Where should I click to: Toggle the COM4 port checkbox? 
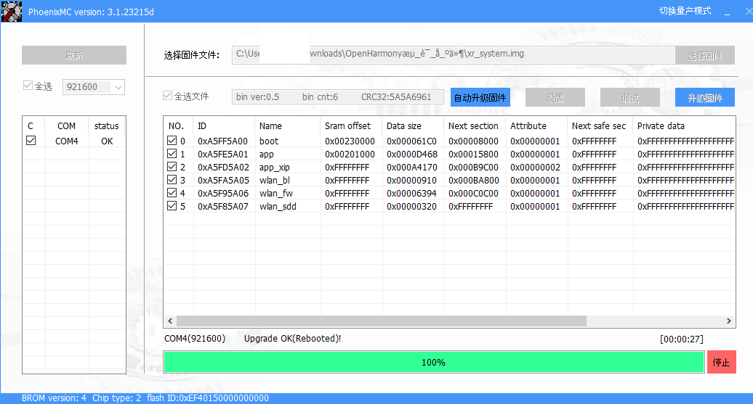tap(31, 141)
